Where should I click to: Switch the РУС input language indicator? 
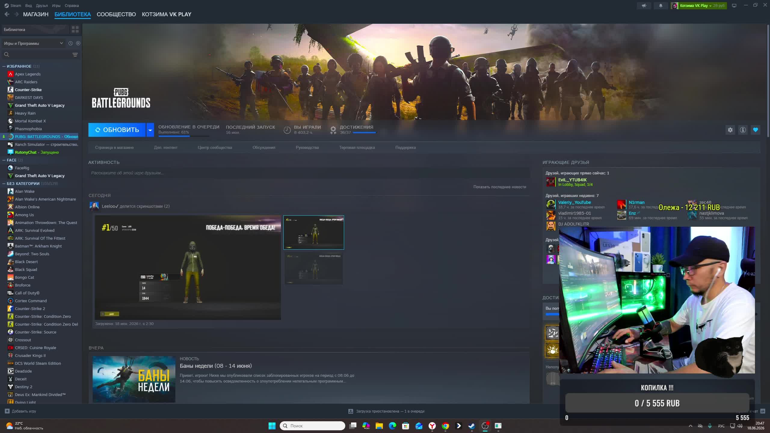pos(721,426)
